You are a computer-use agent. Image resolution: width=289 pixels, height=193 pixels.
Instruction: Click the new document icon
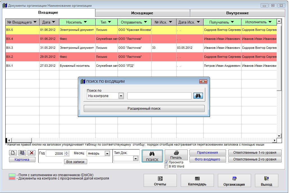pos(13,153)
